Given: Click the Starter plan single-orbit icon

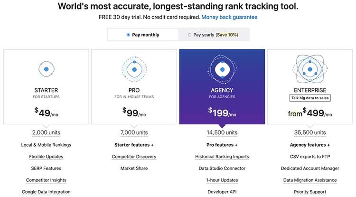Looking at the screenshot, I should tap(47, 69).
